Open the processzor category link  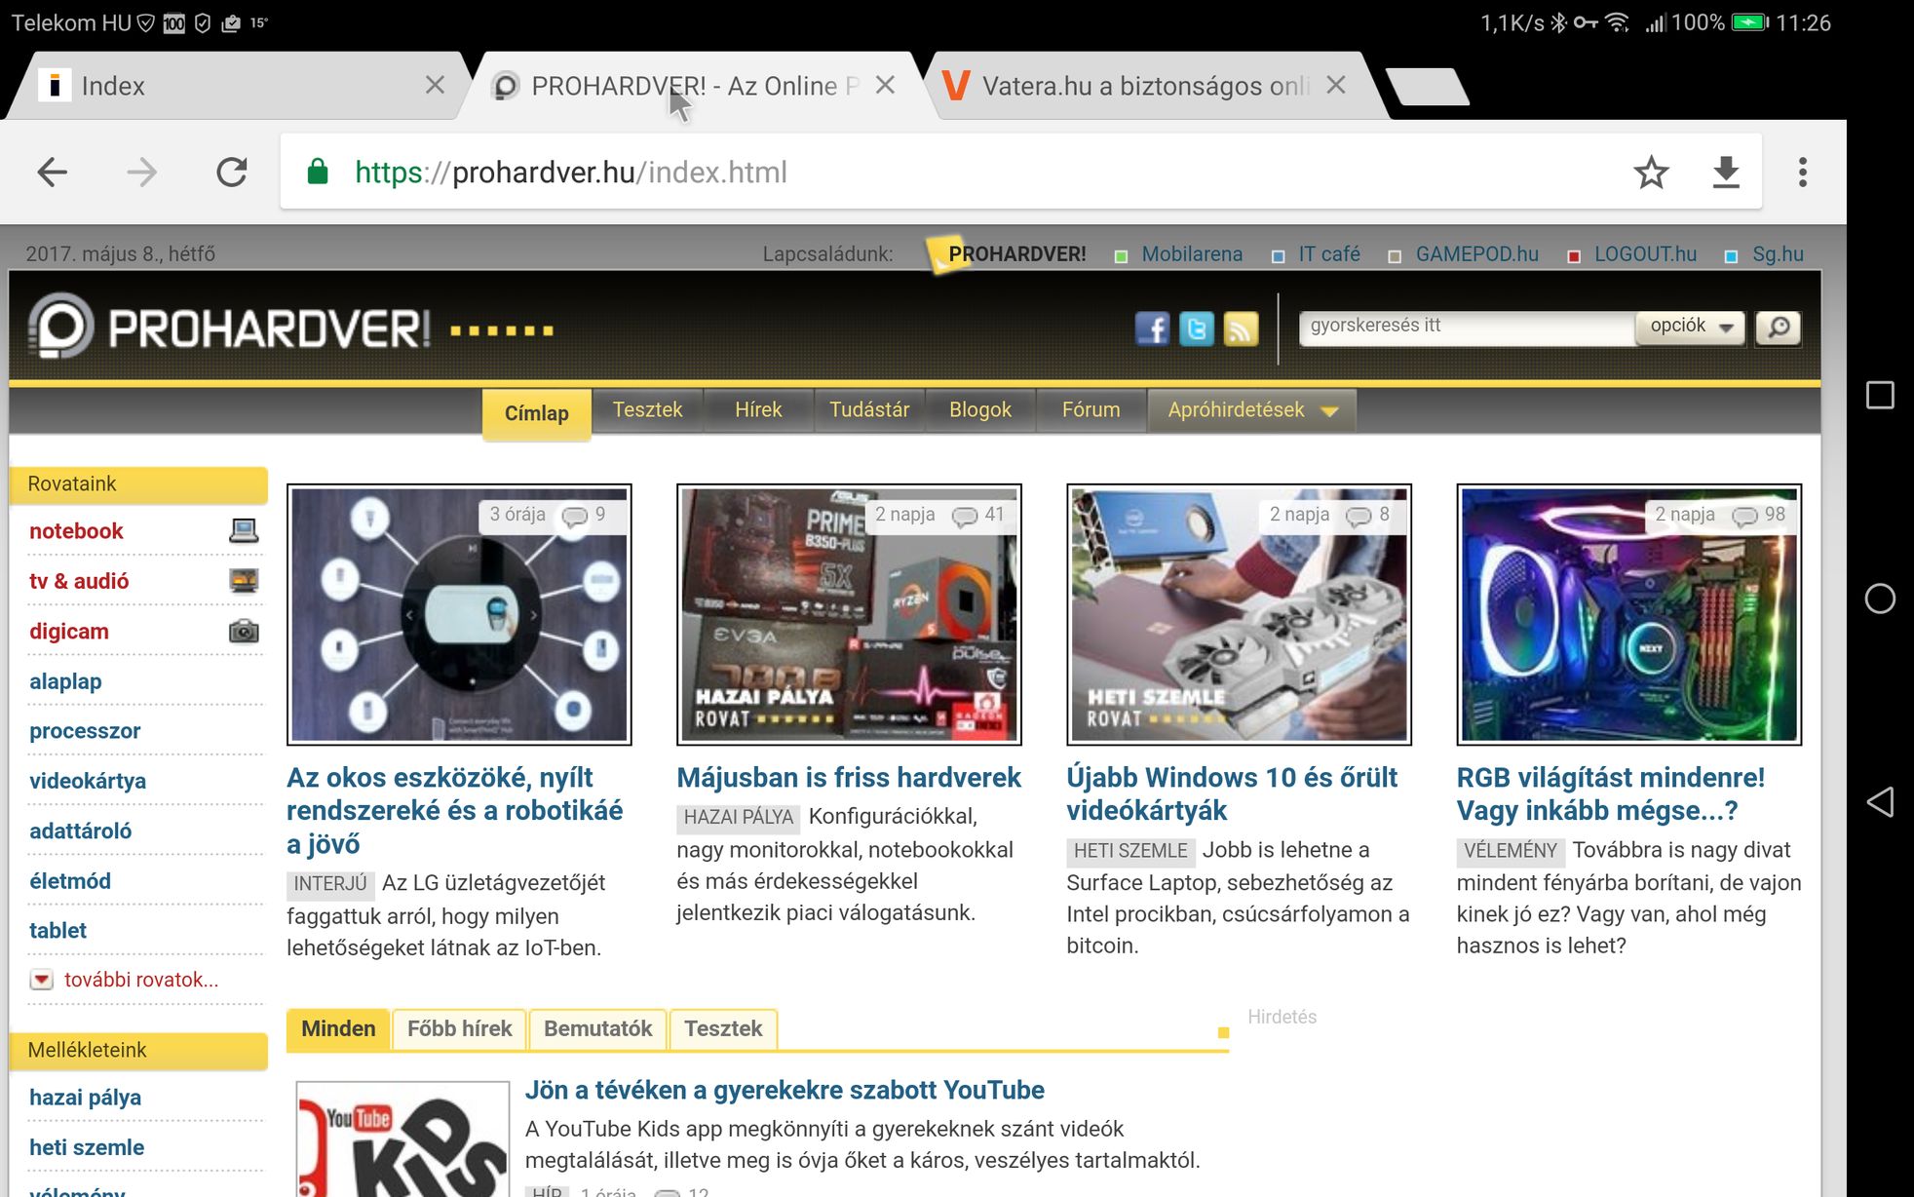click(85, 731)
